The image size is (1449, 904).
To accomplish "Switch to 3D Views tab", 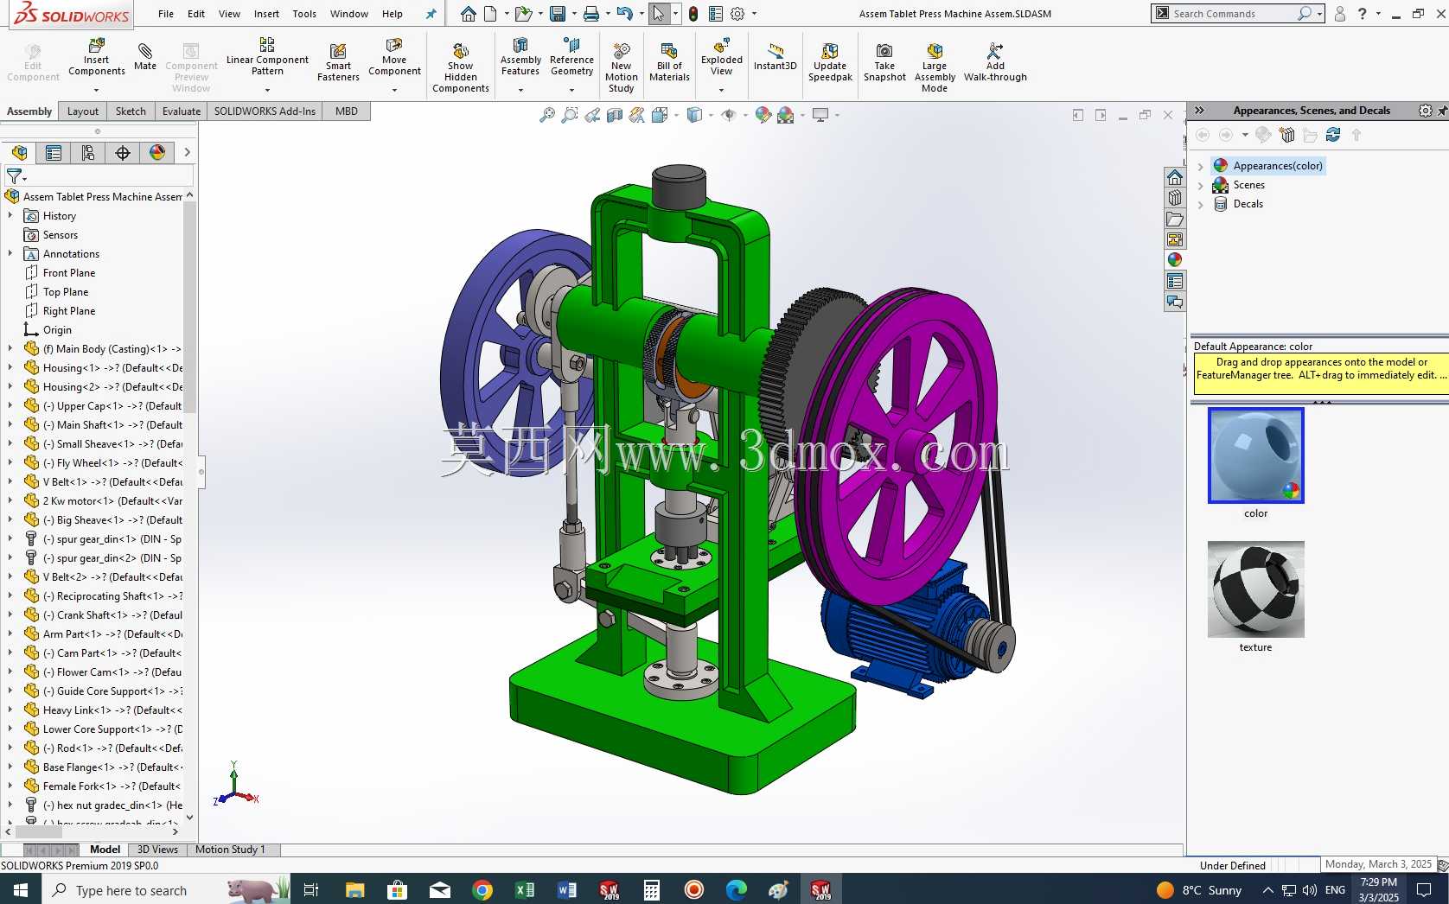I will coord(157,850).
